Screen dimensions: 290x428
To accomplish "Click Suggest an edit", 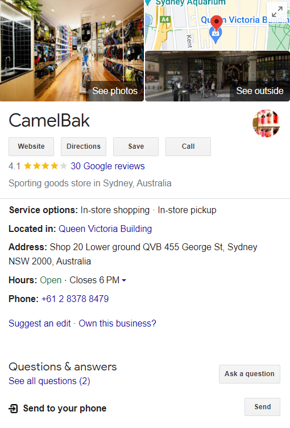I will (x=40, y=324).
